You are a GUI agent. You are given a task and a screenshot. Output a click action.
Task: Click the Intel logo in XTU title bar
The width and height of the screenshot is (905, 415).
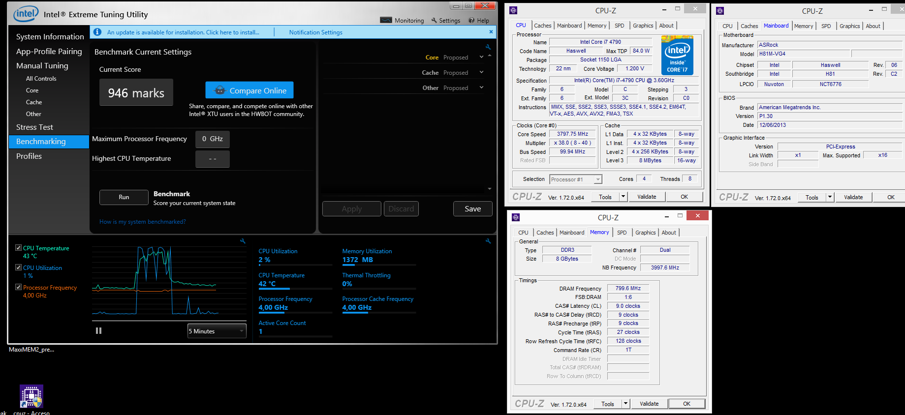pyautogui.click(x=26, y=13)
